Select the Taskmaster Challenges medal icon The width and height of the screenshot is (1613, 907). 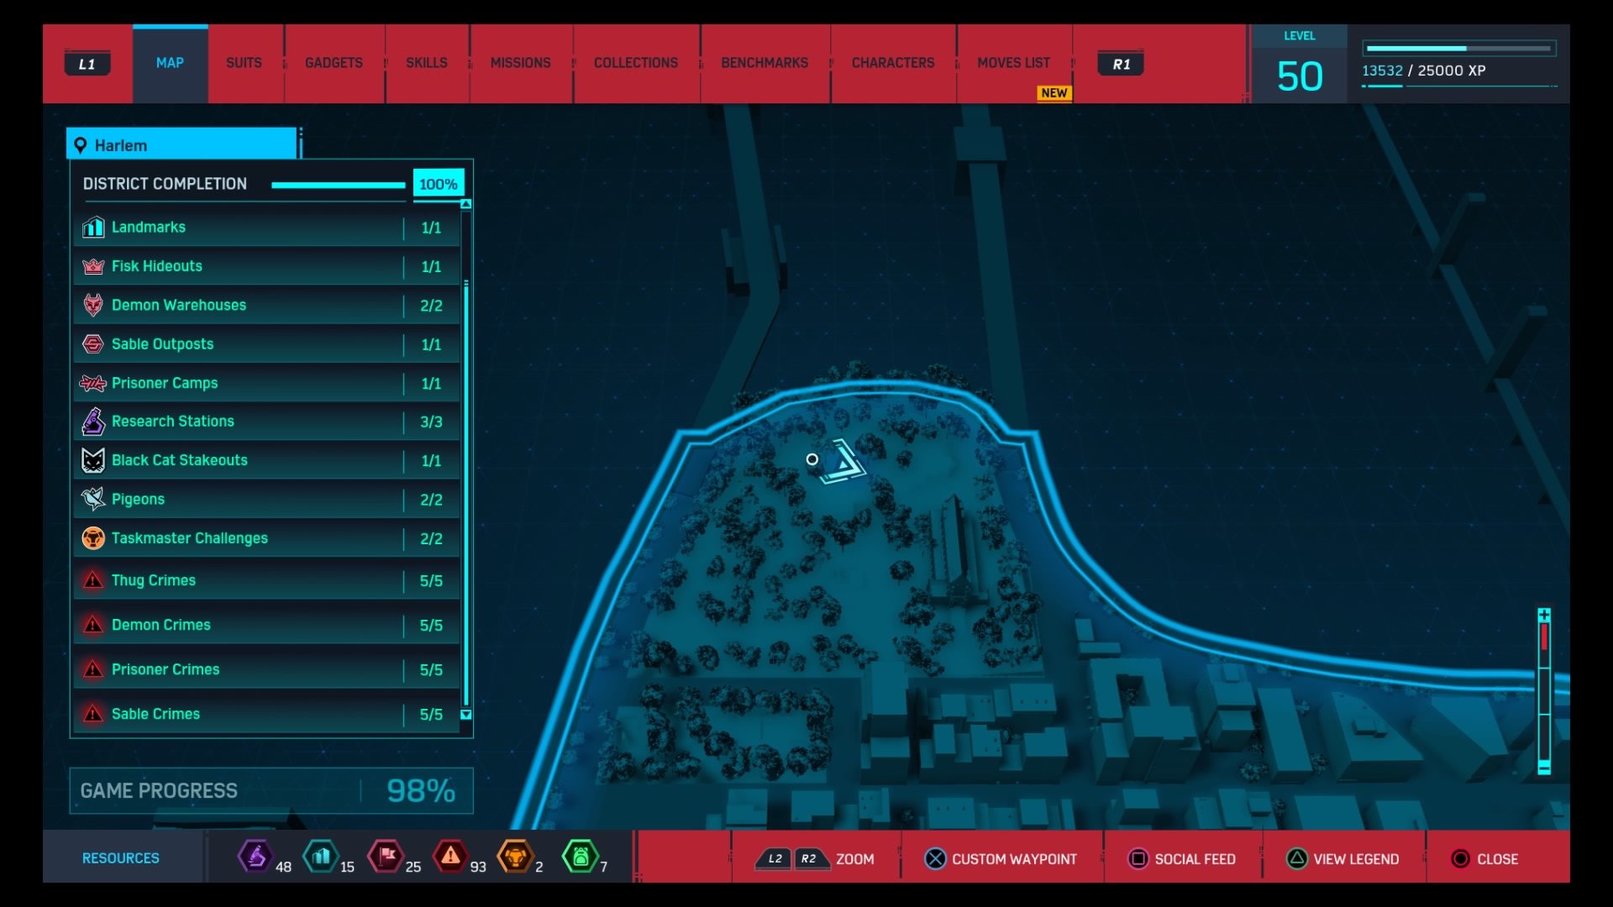tap(94, 538)
